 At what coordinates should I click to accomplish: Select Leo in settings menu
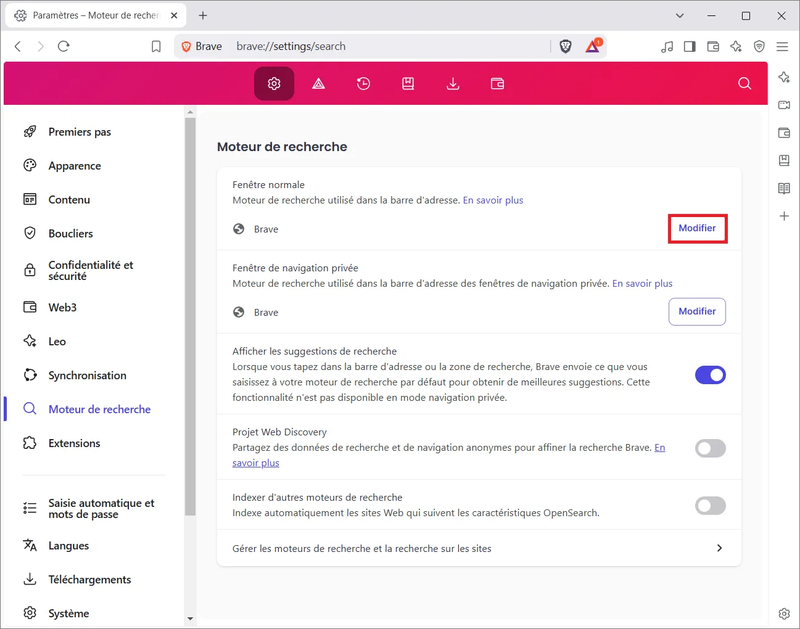coord(57,342)
